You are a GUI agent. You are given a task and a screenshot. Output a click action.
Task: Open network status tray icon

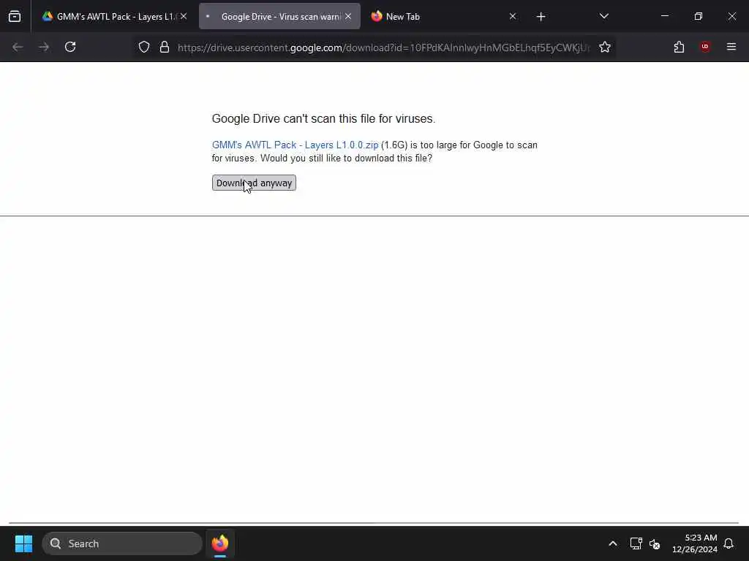636,543
